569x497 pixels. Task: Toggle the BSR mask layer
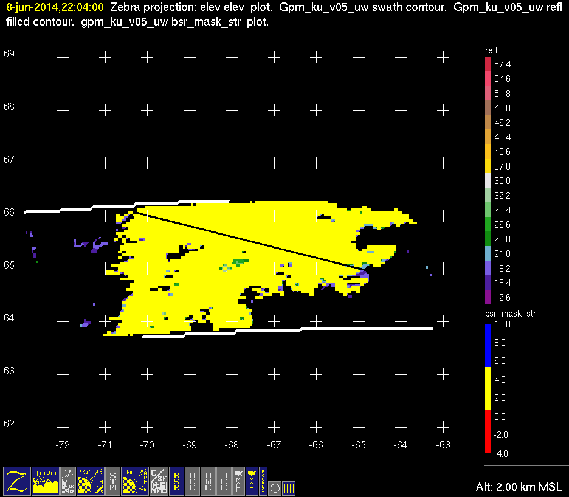pyautogui.click(x=176, y=481)
